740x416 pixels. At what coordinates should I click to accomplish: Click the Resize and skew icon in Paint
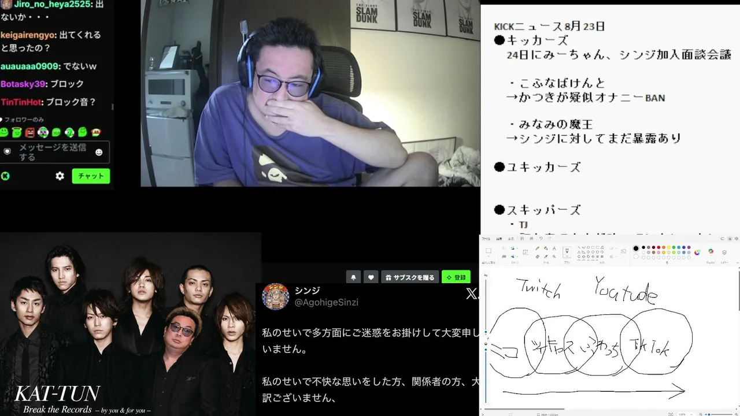click(x=504, y=256)
